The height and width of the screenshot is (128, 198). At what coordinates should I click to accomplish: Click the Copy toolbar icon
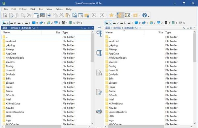coord(55,15)
